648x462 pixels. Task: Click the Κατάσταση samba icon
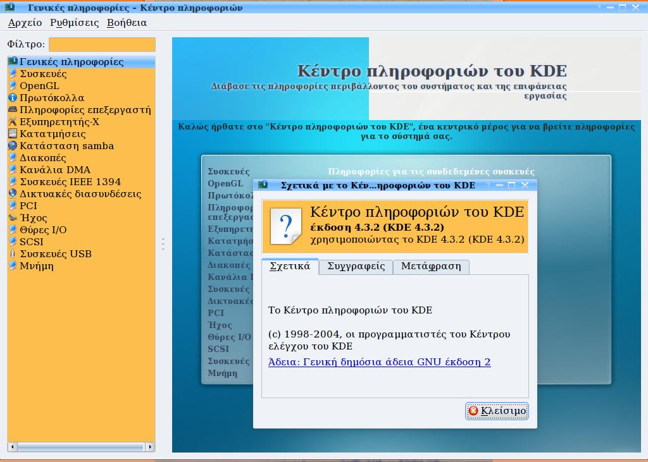tap(13, 145)
